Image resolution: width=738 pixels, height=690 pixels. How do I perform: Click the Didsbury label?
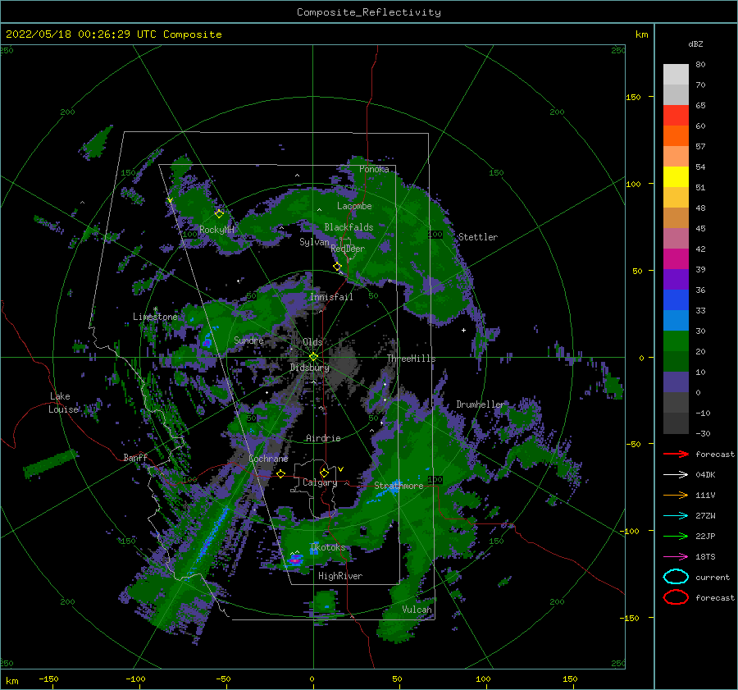pos(310,368)
